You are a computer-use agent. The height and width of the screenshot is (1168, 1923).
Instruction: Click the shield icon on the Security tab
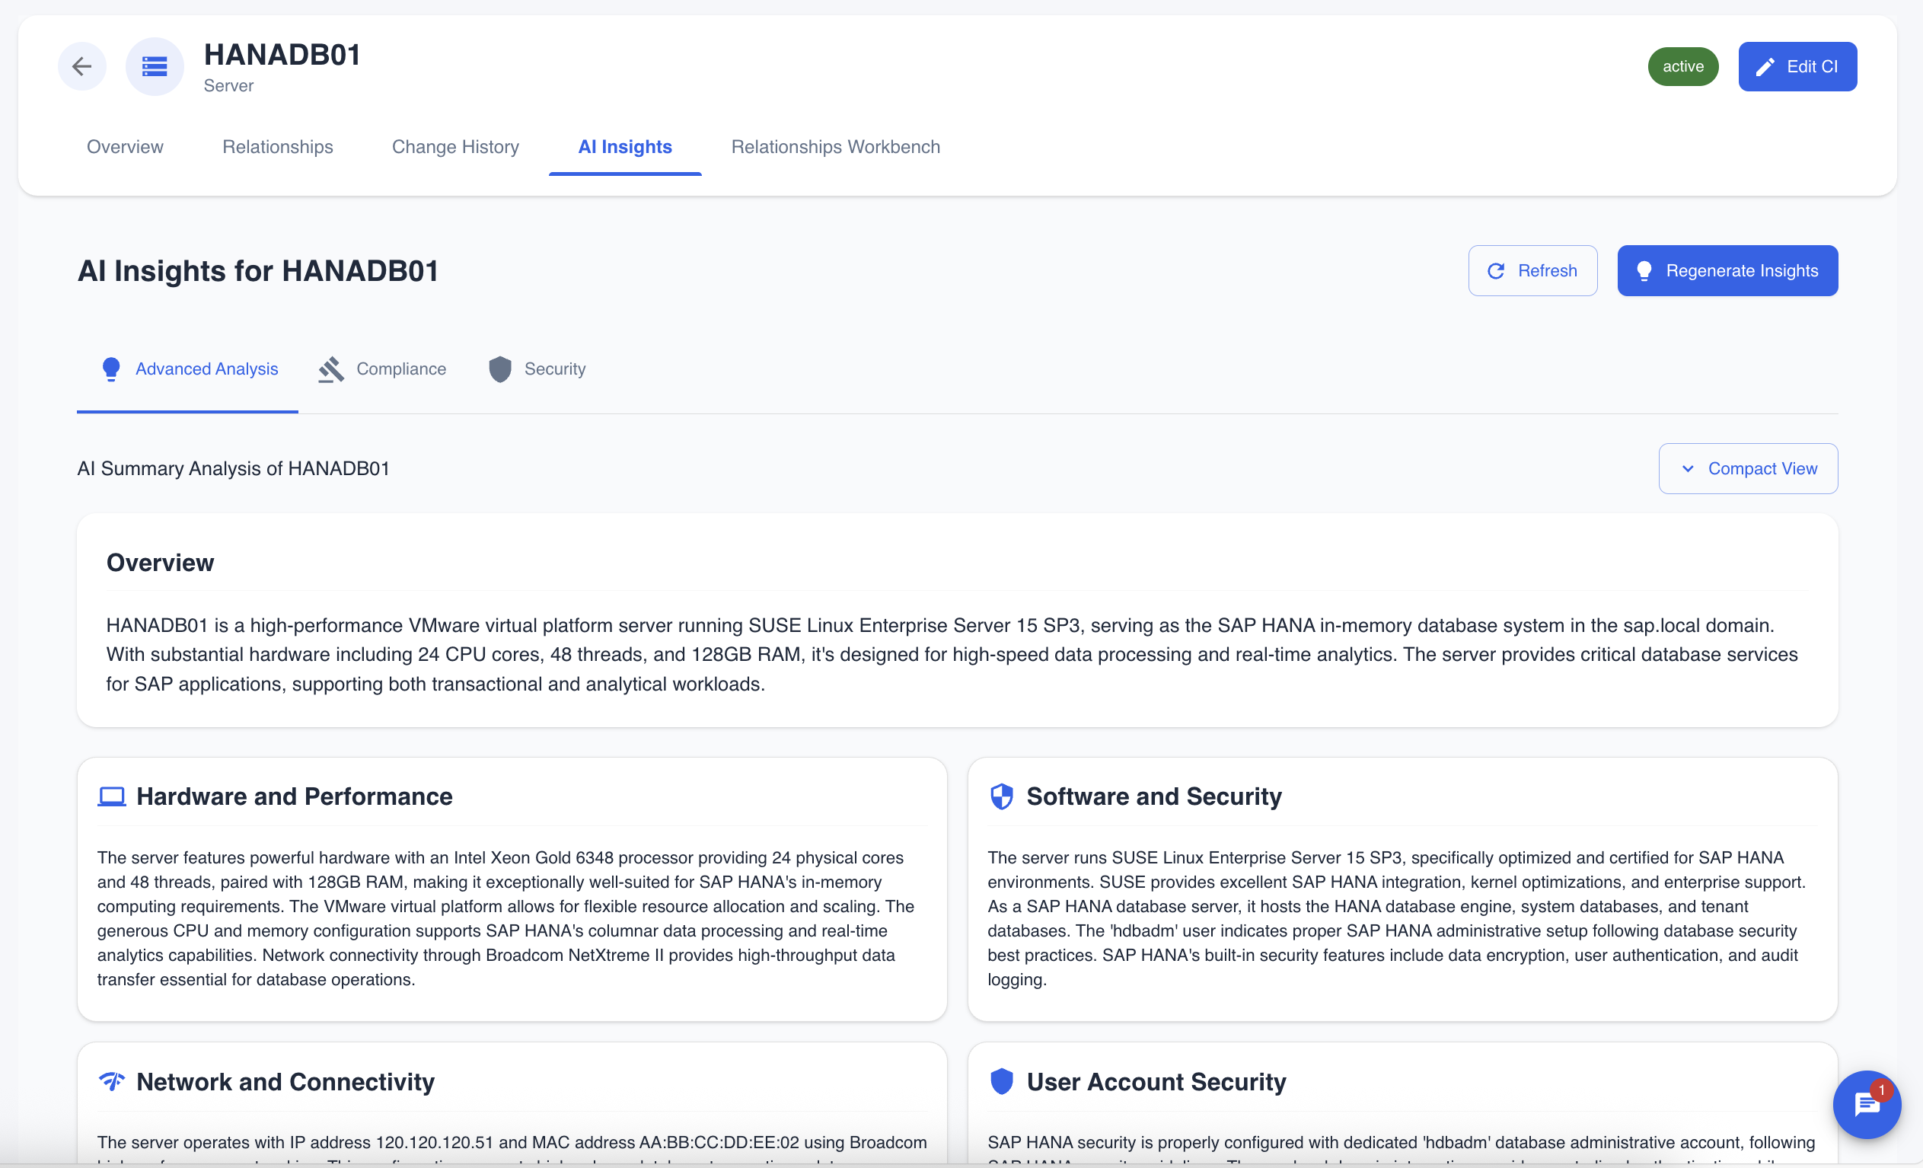(x=499, y=369)
